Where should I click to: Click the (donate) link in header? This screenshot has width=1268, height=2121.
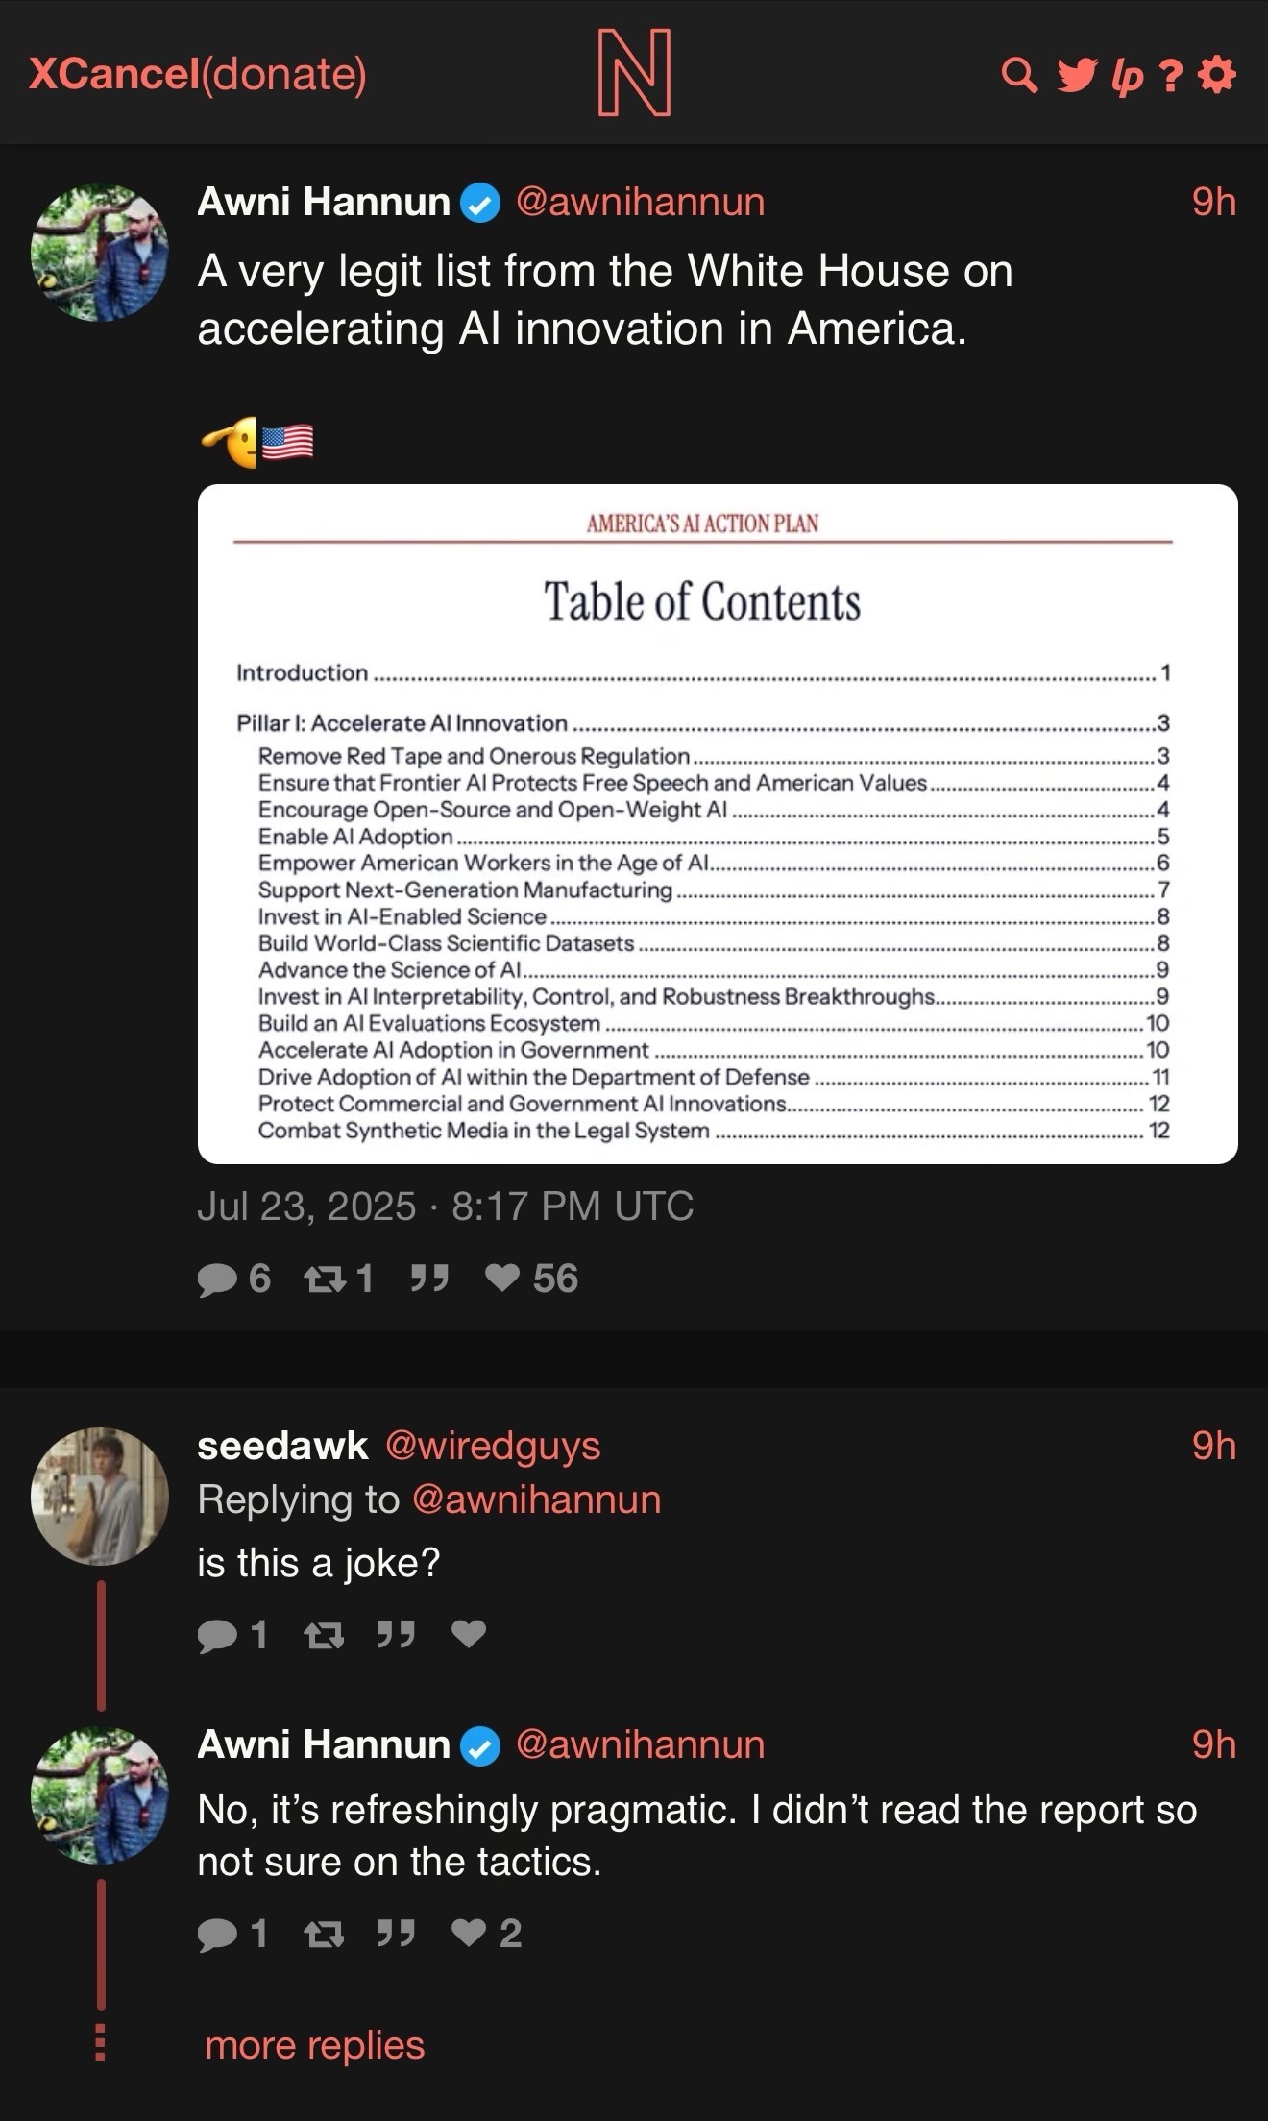[x=284, y=74]
